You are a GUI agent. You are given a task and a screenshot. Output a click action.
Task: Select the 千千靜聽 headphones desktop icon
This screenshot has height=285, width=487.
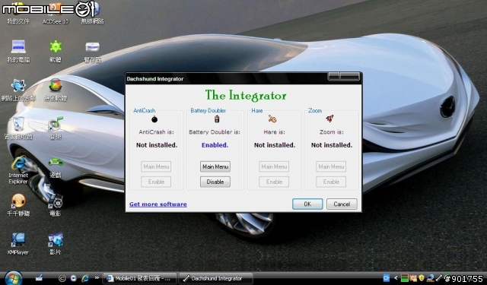coord(18,204)
